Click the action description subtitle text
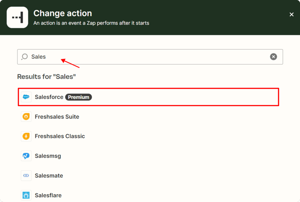 pos(91,23)
